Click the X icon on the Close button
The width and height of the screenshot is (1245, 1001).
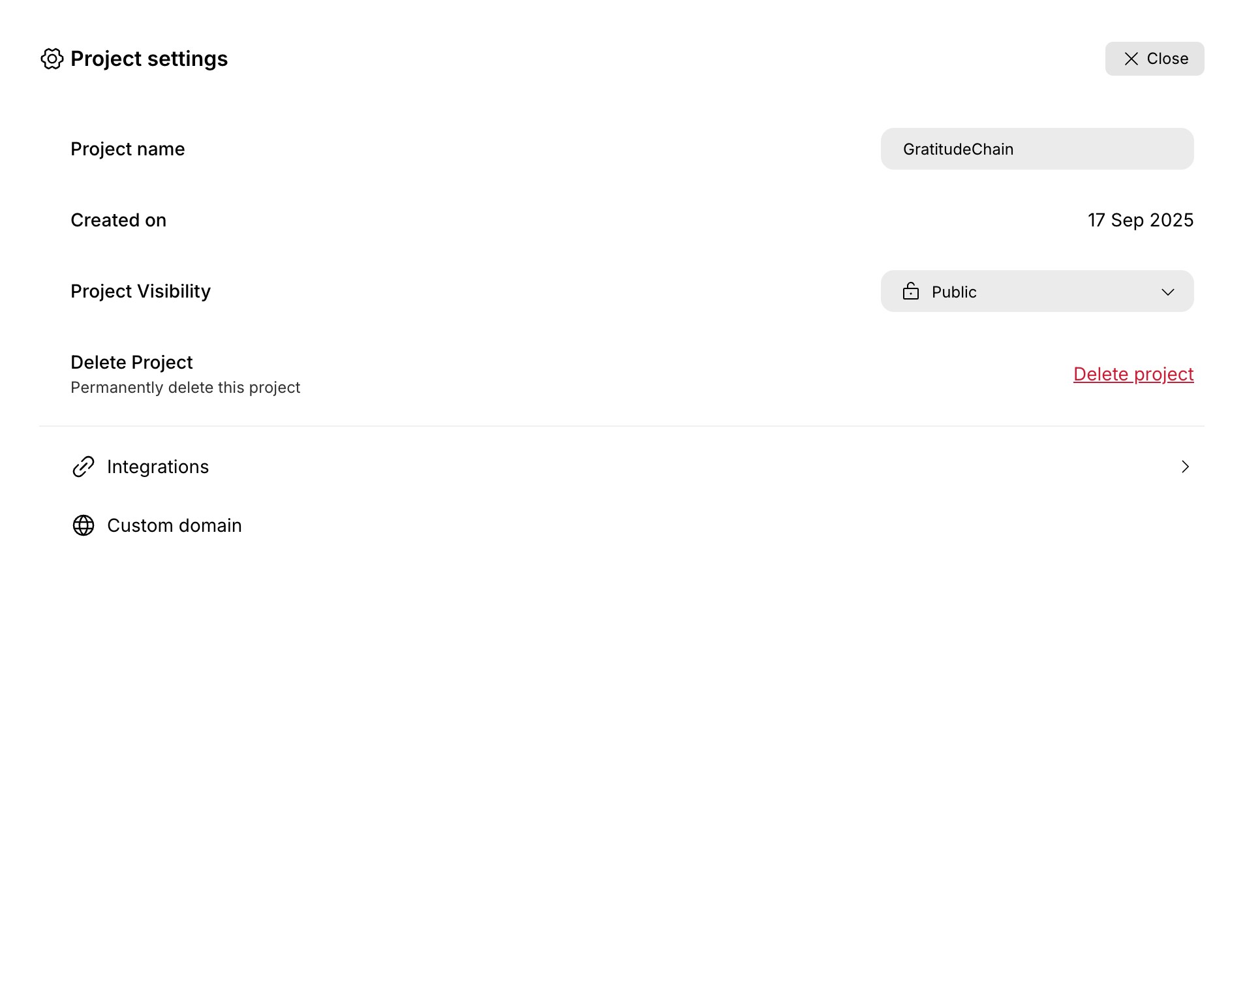(1131, 59)
